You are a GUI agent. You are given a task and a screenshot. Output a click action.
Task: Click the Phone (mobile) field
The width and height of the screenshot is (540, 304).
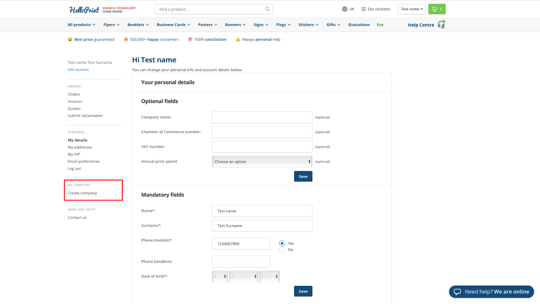click(241, 244)
